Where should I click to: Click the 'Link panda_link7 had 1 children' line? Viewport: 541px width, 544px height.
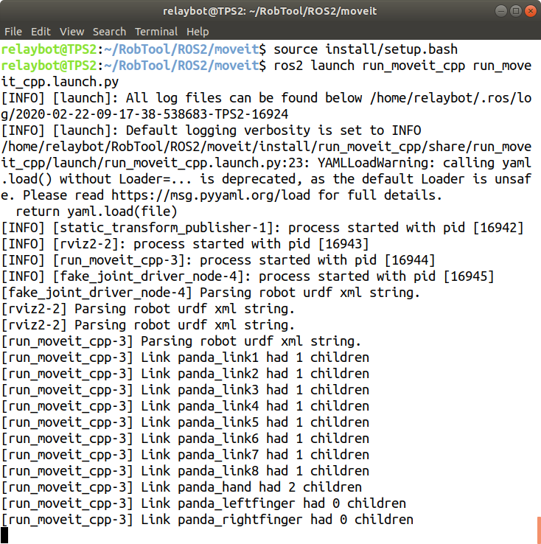pos(185,455)
